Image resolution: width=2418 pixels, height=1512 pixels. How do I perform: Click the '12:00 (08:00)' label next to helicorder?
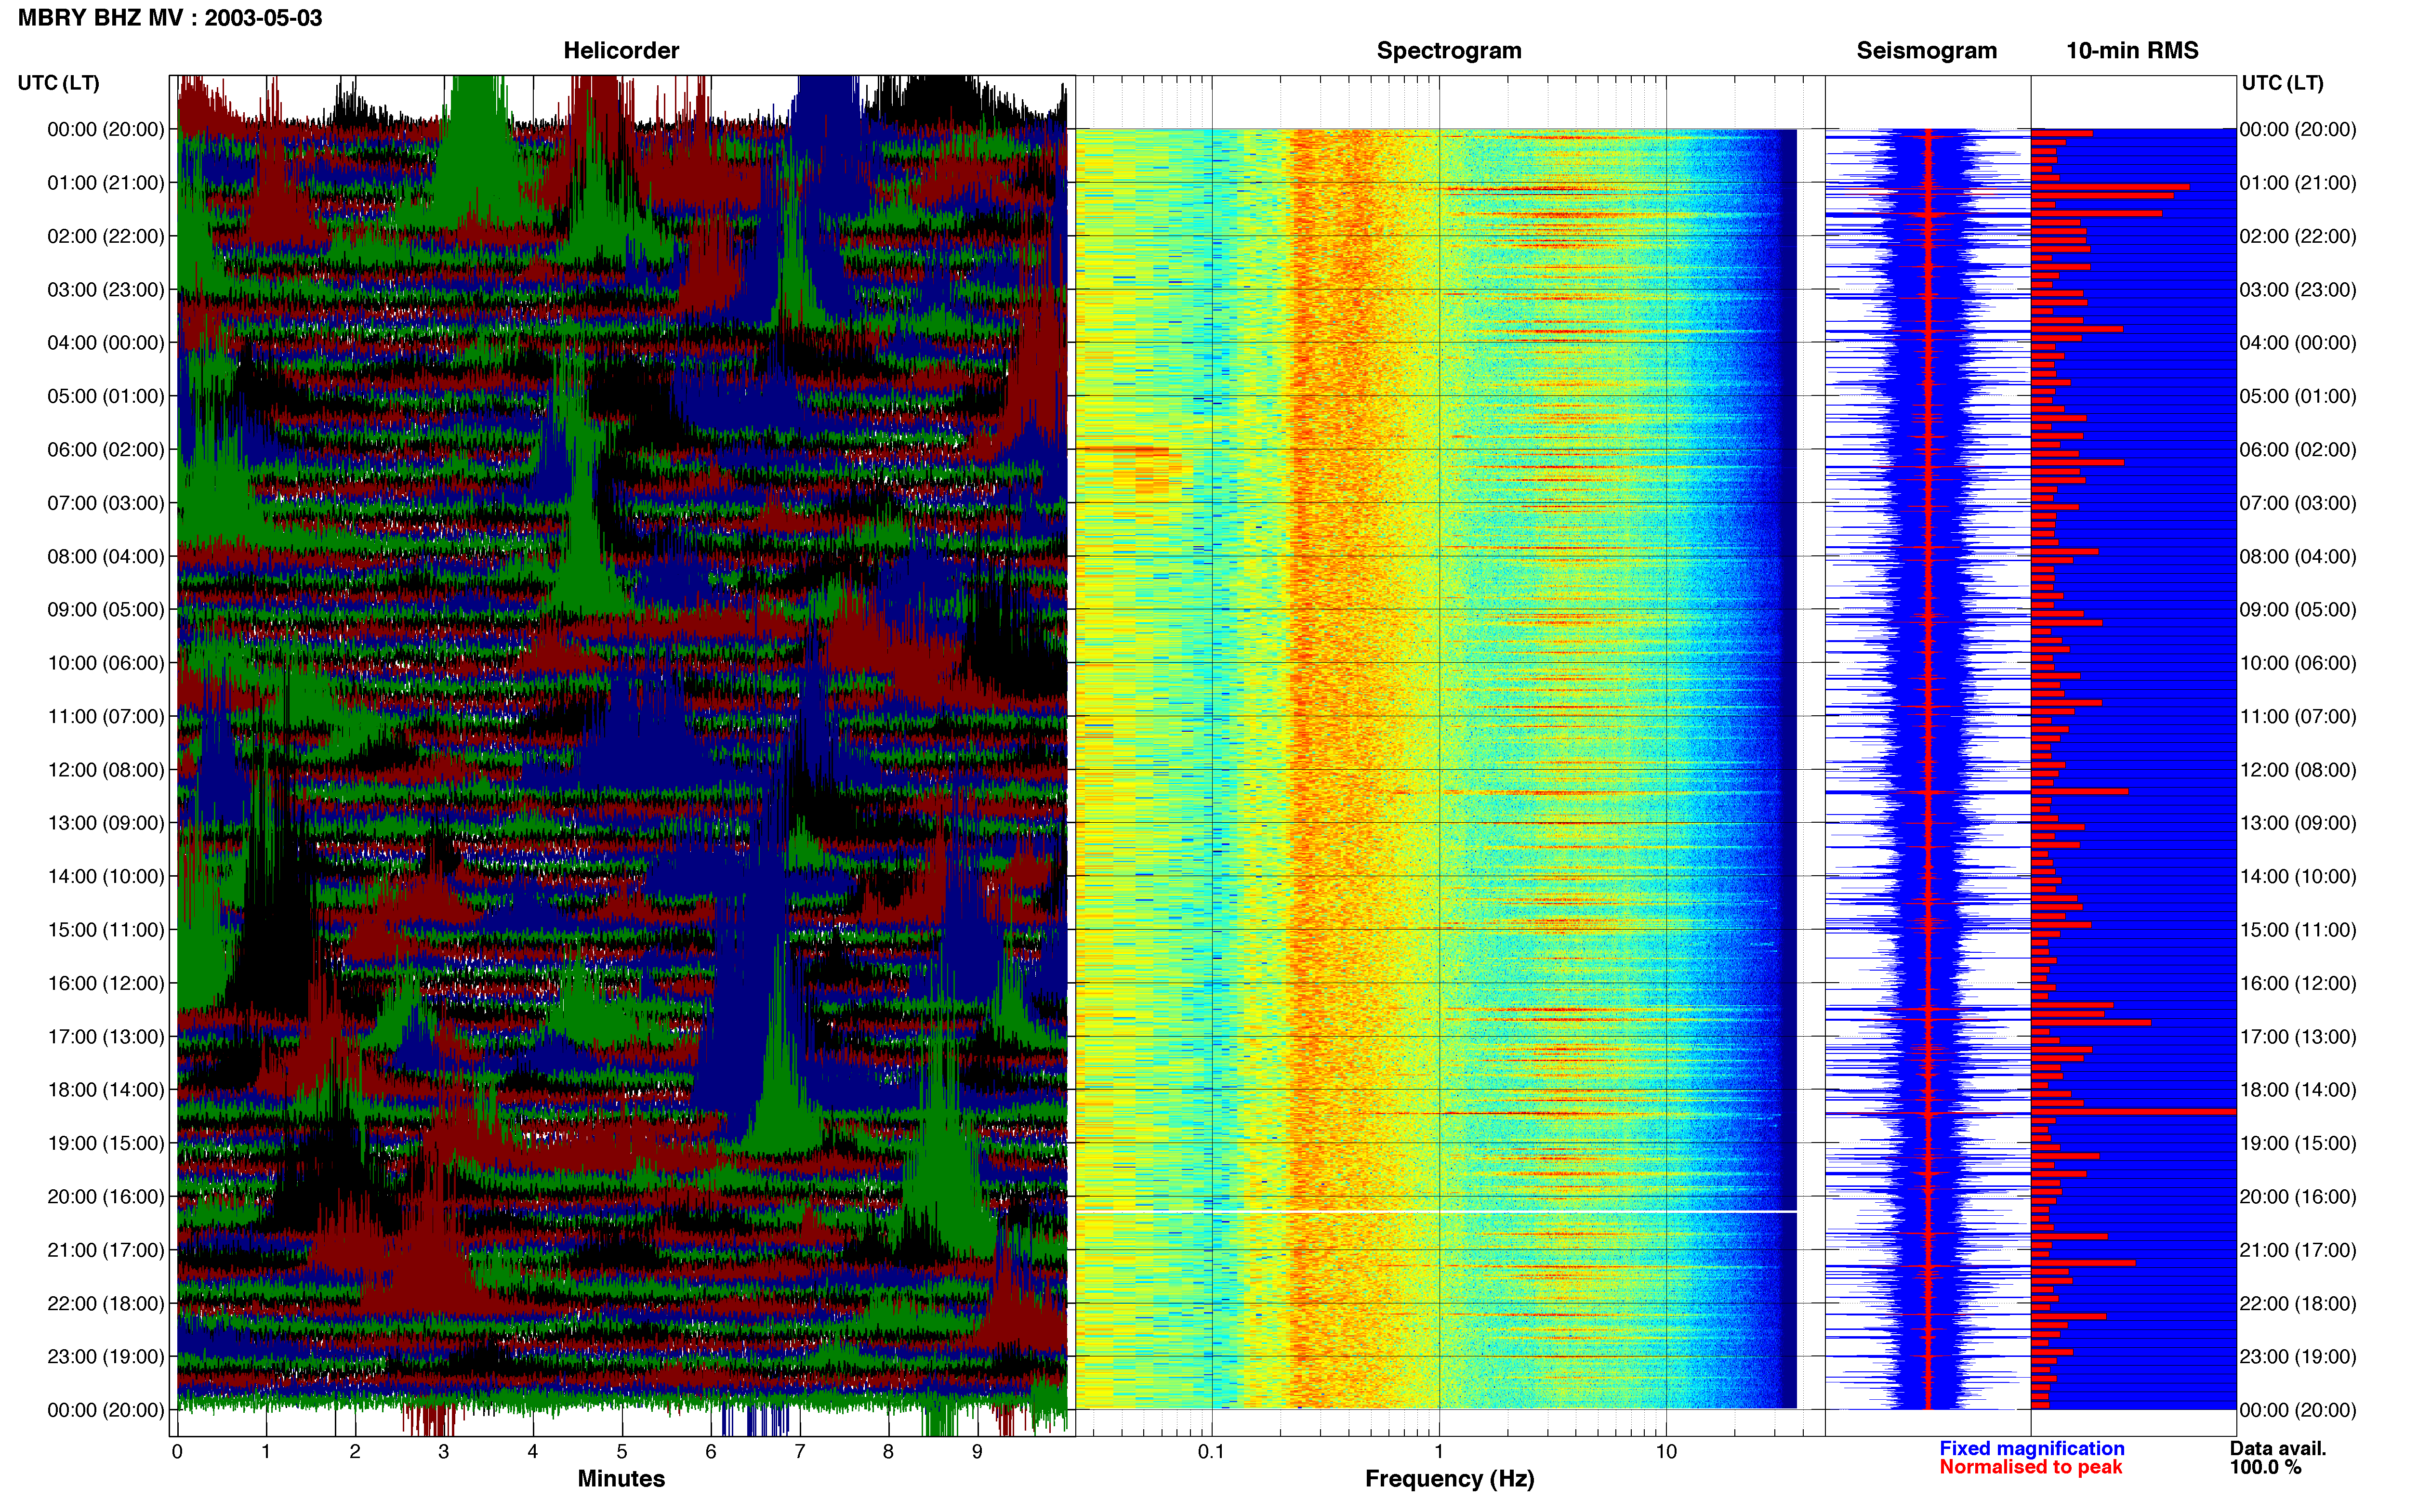click(106, 770)
